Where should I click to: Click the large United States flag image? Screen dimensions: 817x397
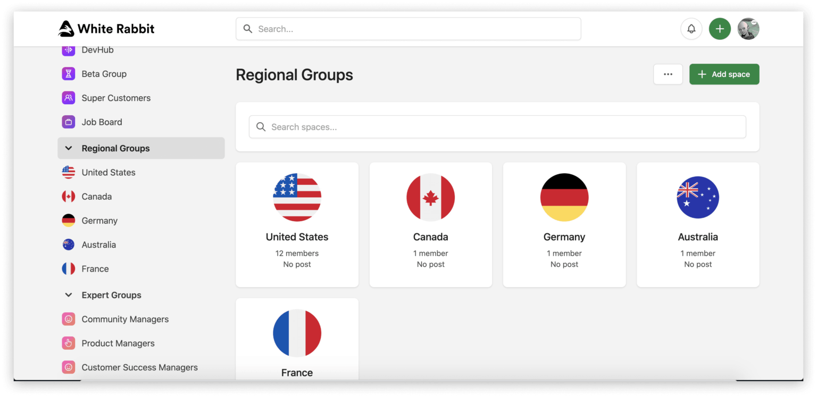point(297,197)
